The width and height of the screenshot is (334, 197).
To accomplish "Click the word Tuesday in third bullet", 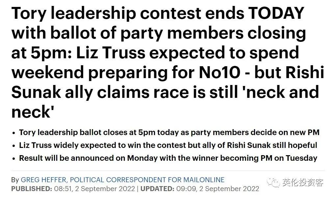I will tap(301, 158).
